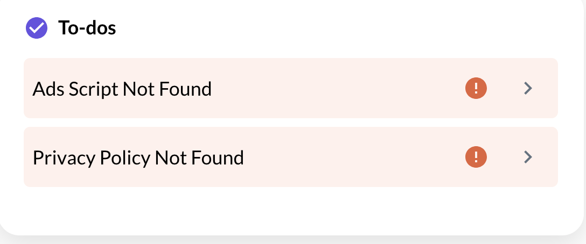This screenshot has height=244, width=586.
Task: Expand the Ads Script Not Found chevron
Action: (x=528, y=88)
